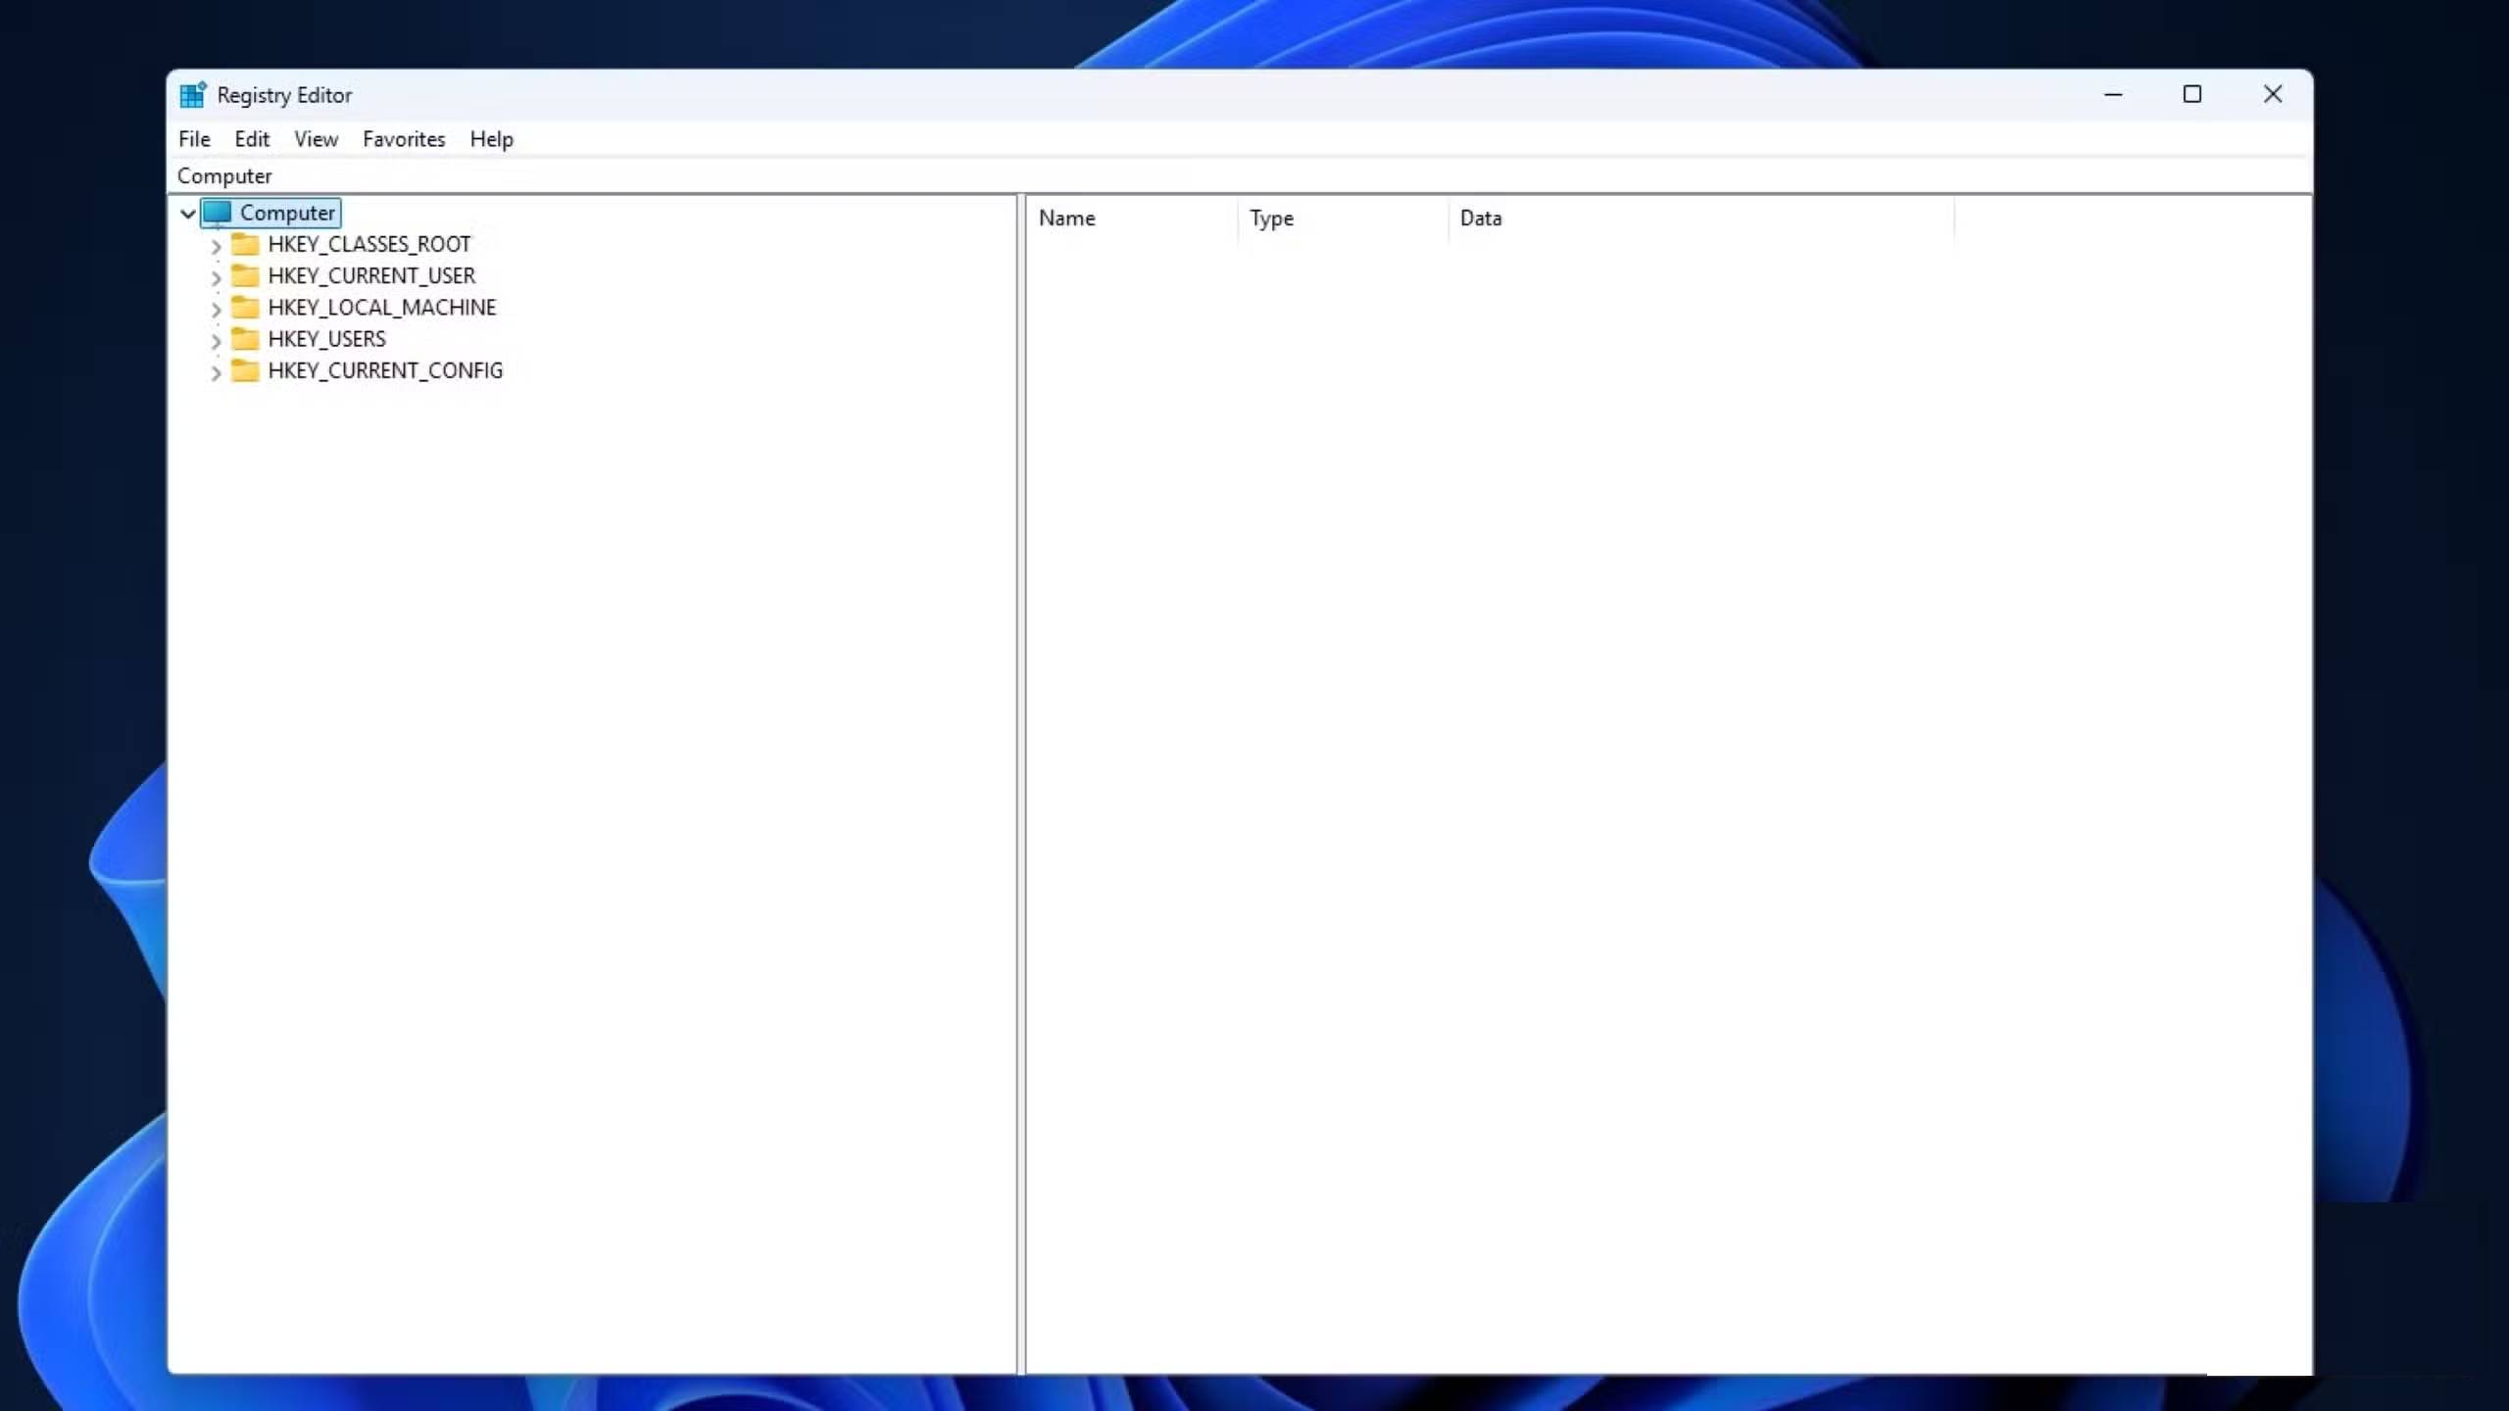Open the File menu
This screenshot has height=1411, width=2509.
194,139
